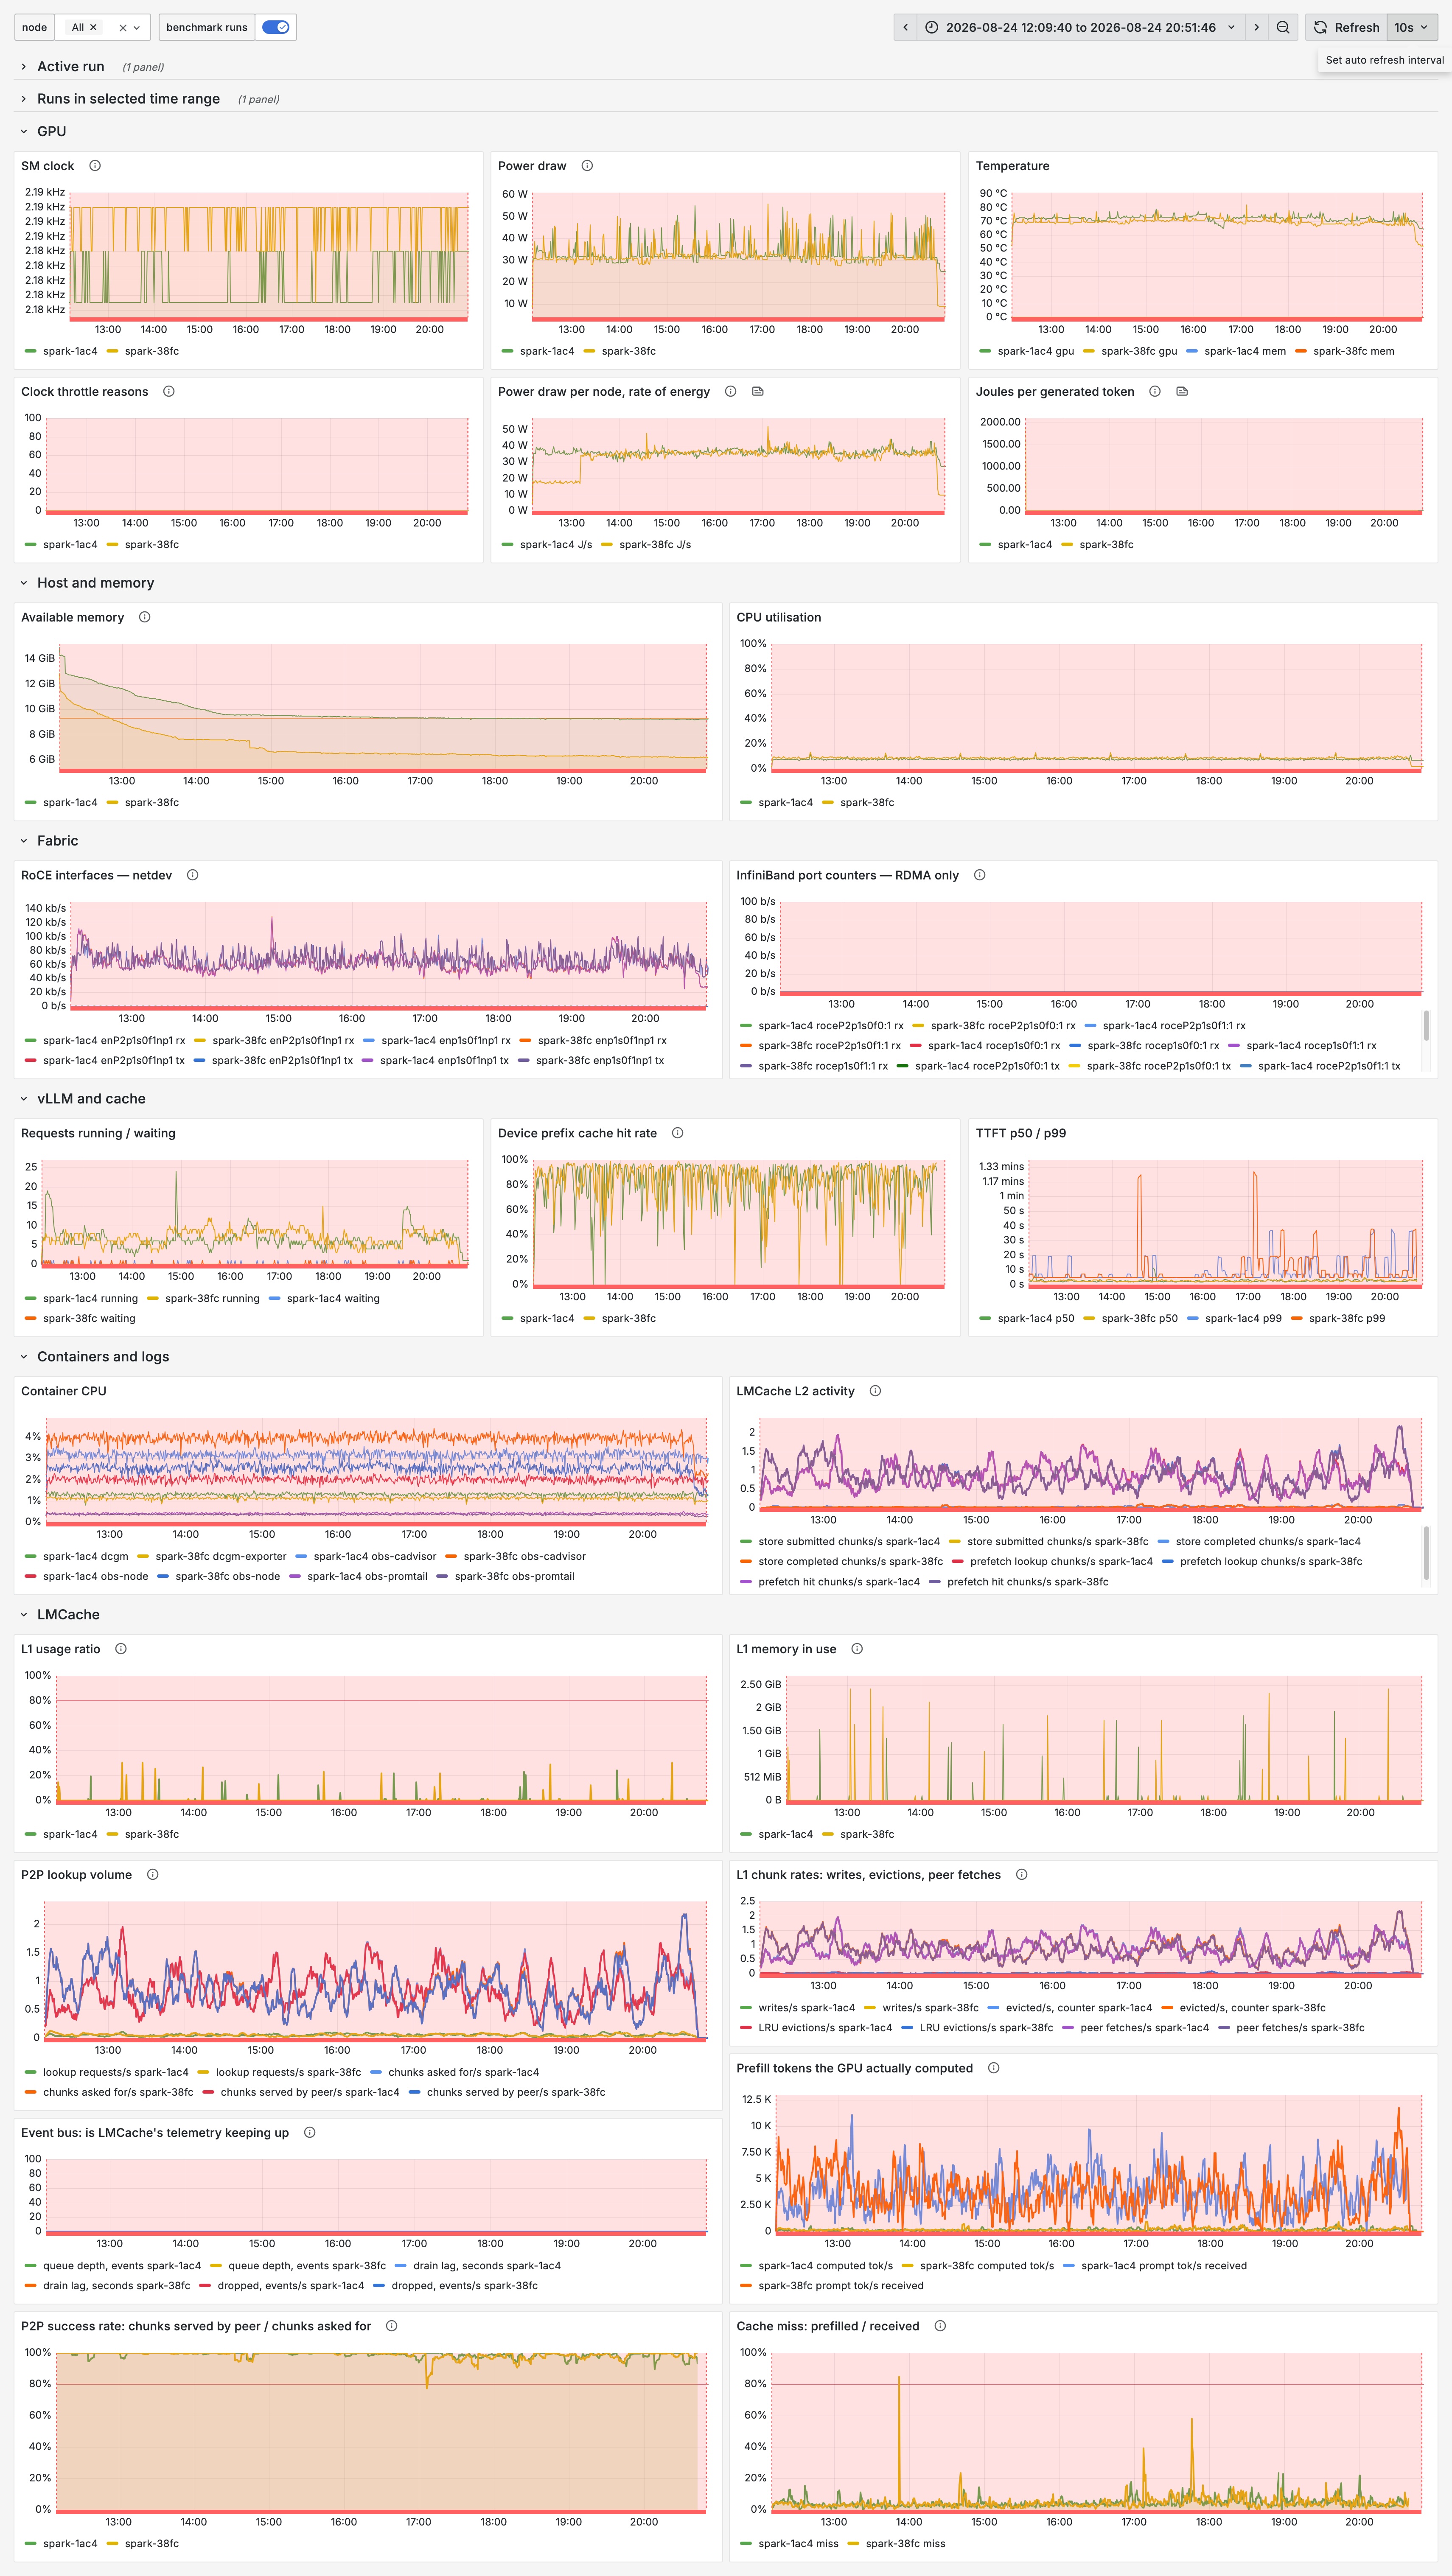This screenshot has width=1452, height=2576.
Task: Collapse the Host and memory section
Action: (x=95, y=583)
